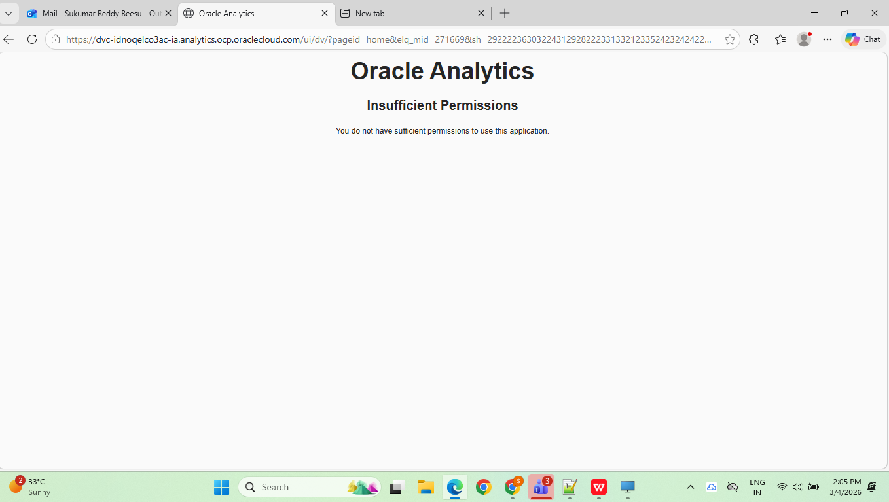This screenshot has height=502, width=889.
Task: Switch the ENG IN input language
Action: 757,487
